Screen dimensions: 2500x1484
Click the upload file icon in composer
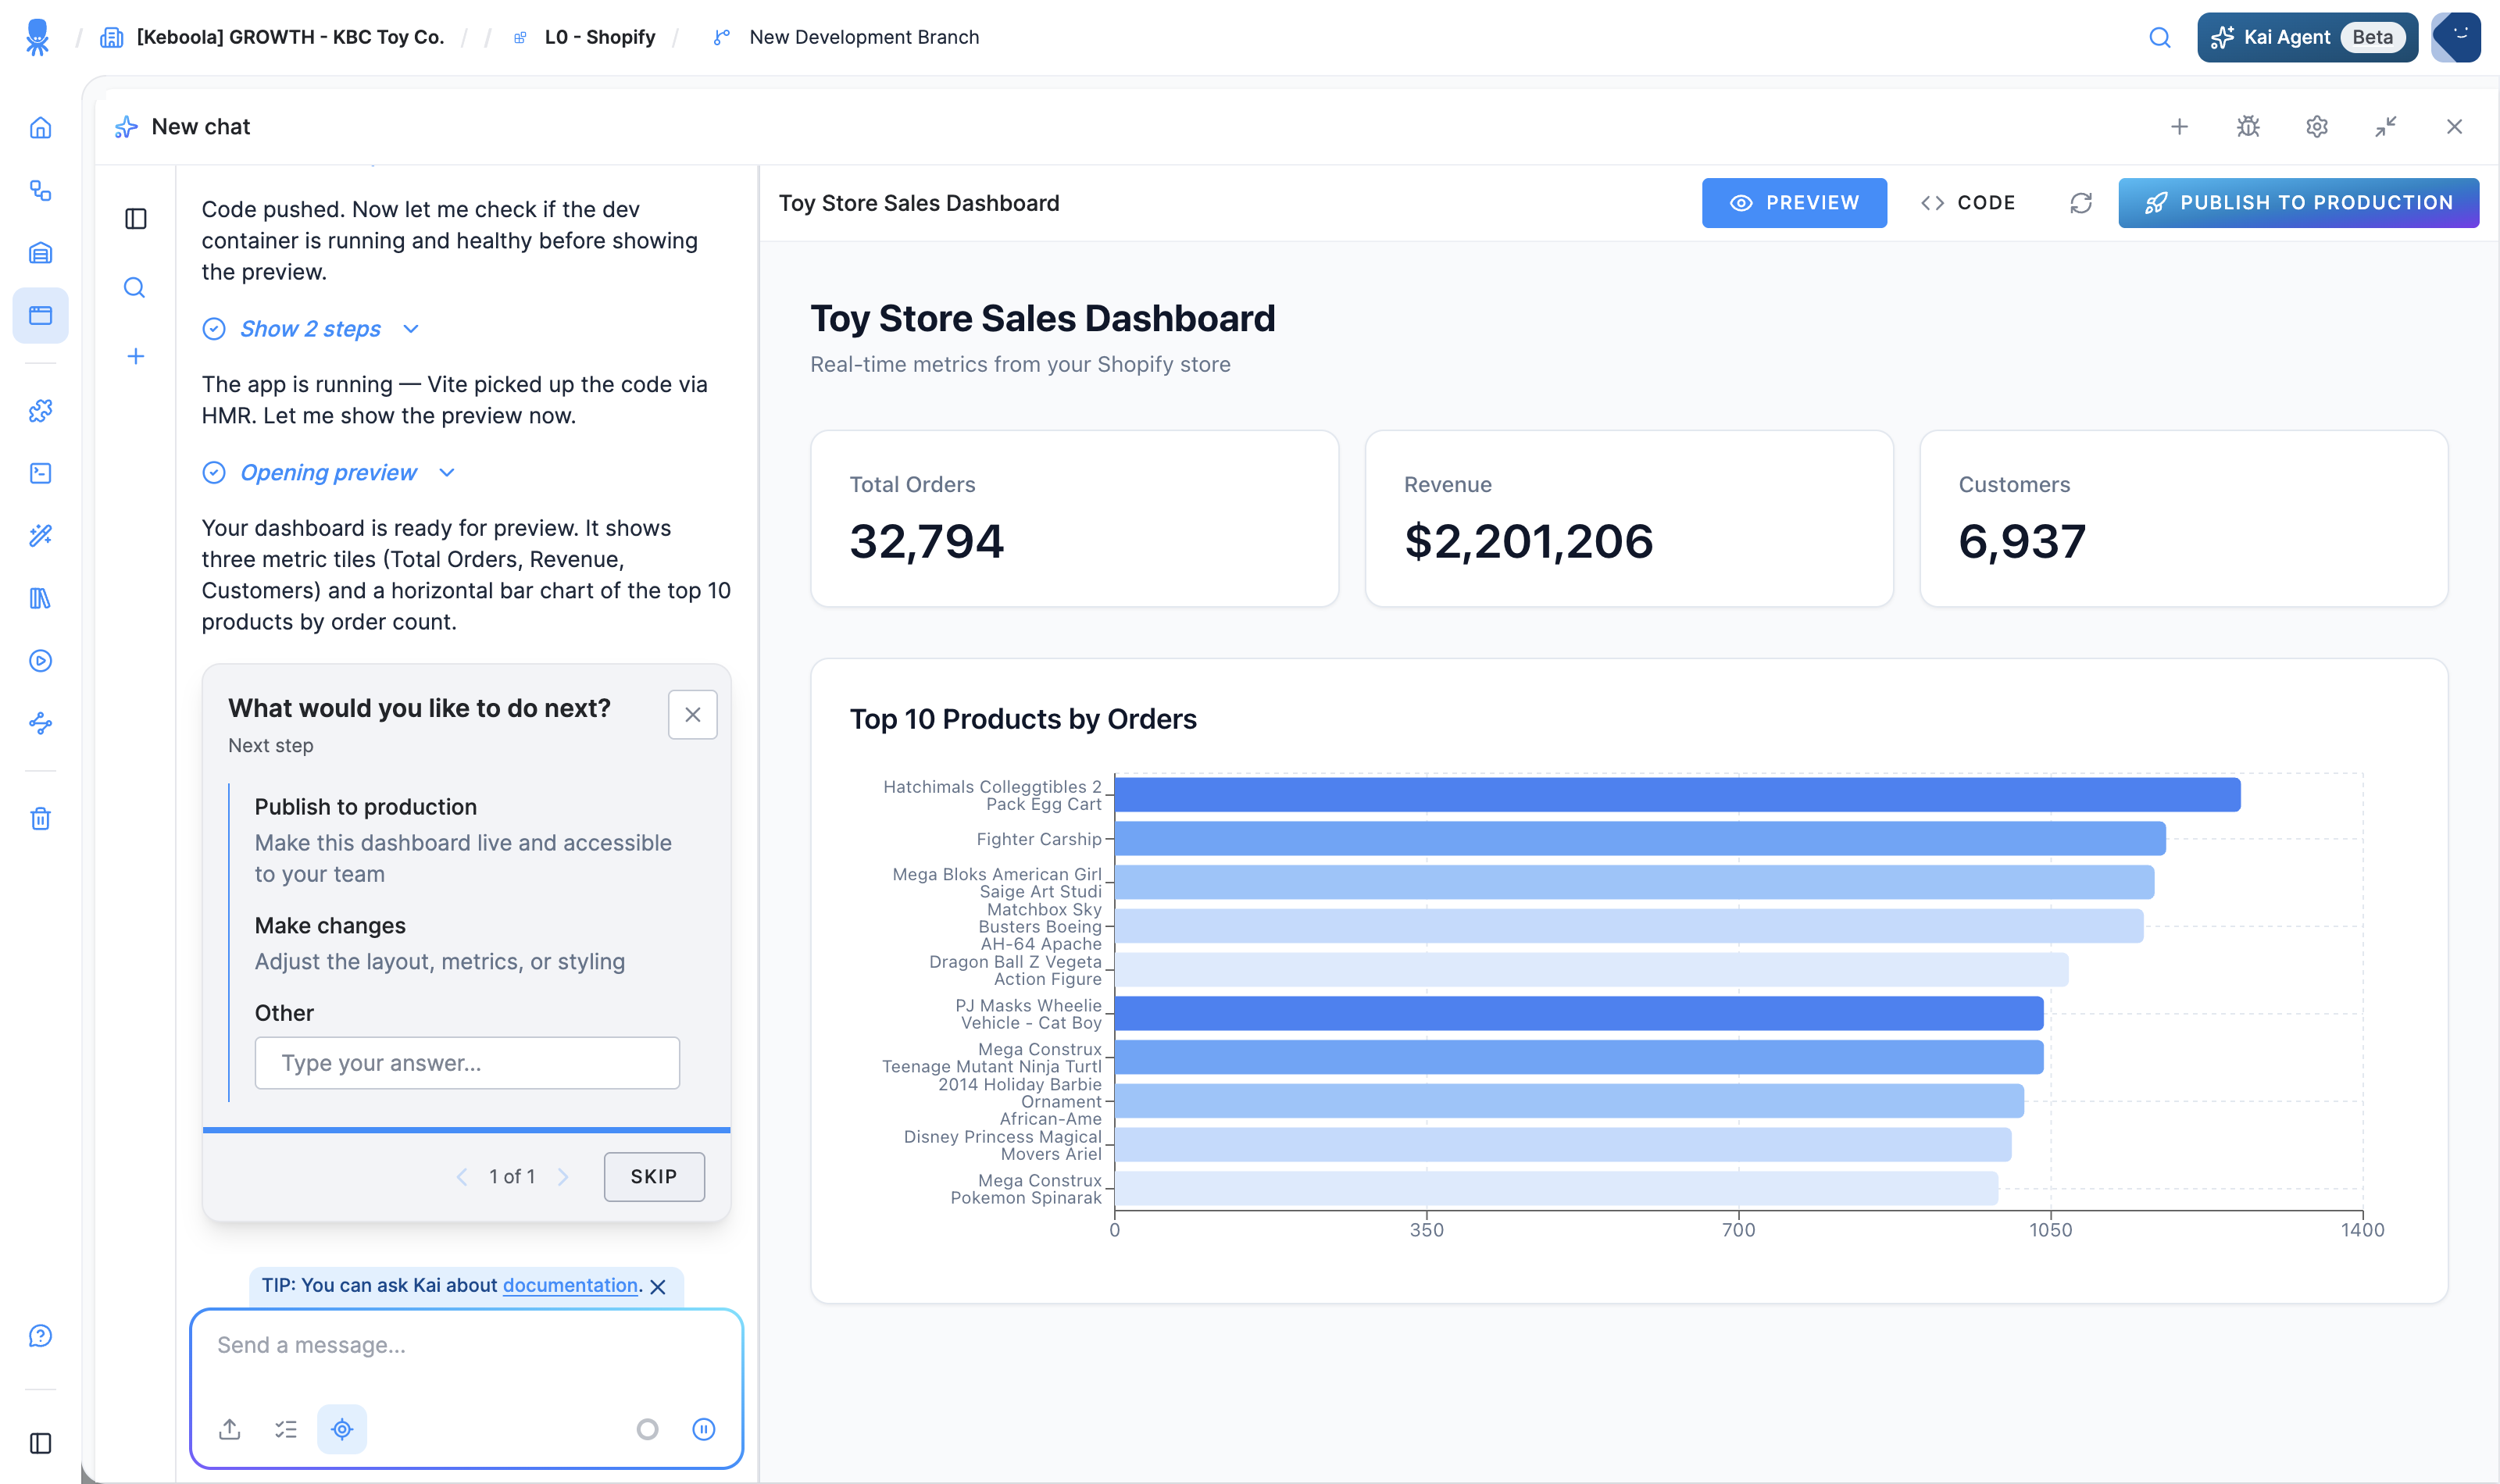tap(230, 1429)
